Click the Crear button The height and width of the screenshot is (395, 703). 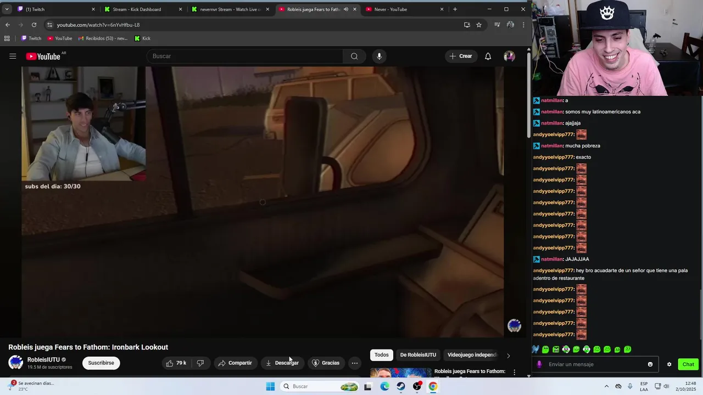[x=461, y=56]
